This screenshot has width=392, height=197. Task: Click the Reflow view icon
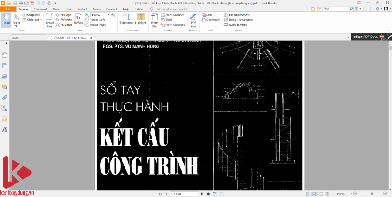click(78, 19)
